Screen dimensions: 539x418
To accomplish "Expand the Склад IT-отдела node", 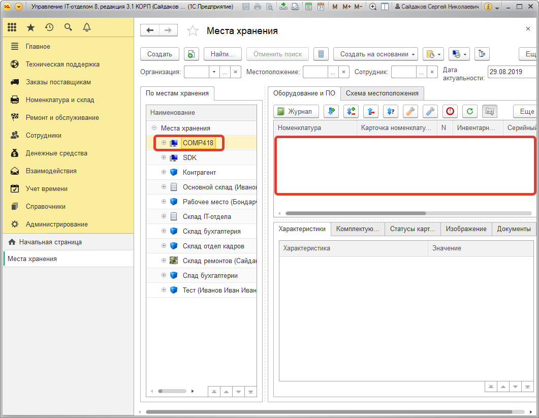I will pos(164,216).
